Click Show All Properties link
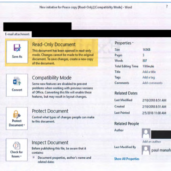This screenshot has width=171, height=171. click(x=127, y=159)
